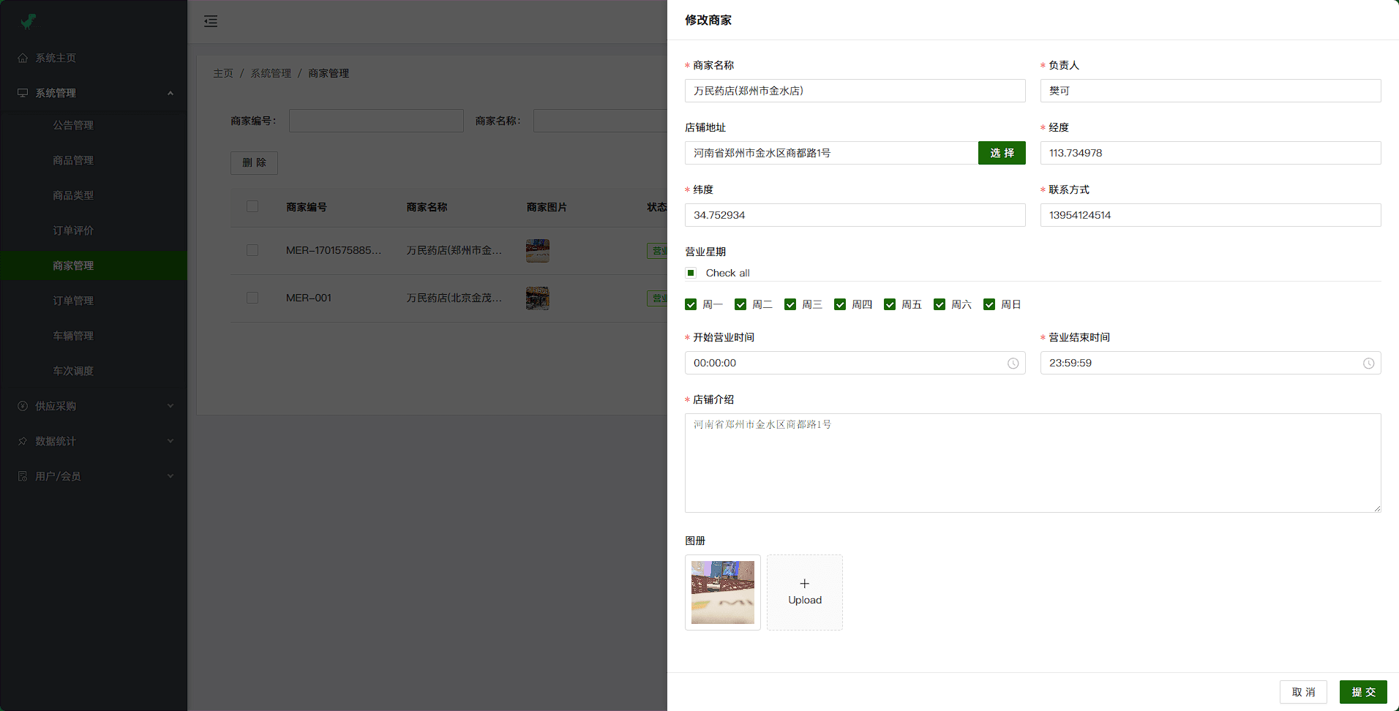
Task: Click the plus Upload image box
Action: [x=804, y=592]
